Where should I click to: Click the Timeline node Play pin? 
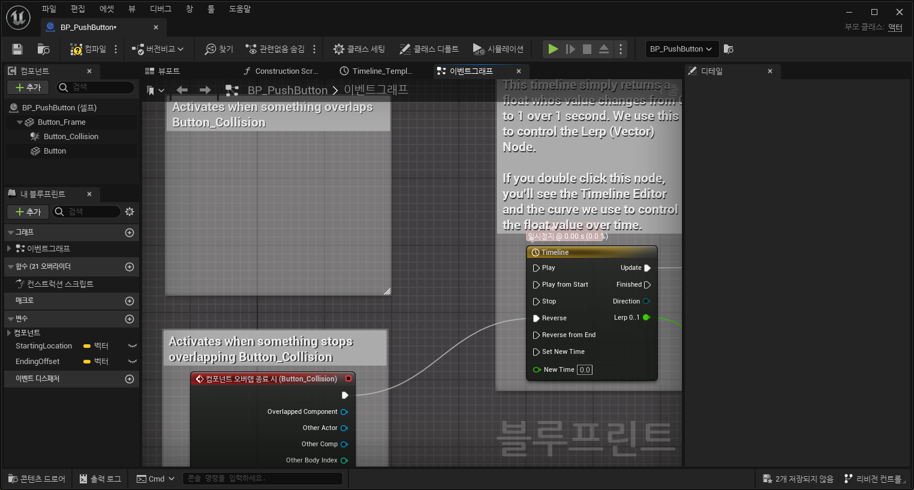coord(536,268)
